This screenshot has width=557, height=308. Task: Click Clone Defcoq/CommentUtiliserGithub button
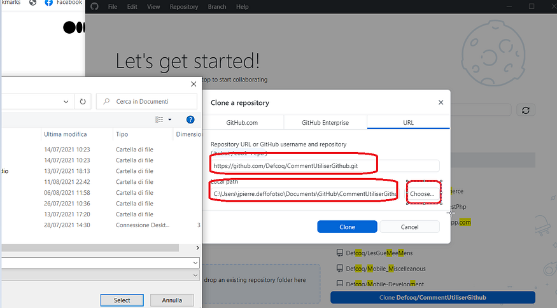[x=433, y=298]
